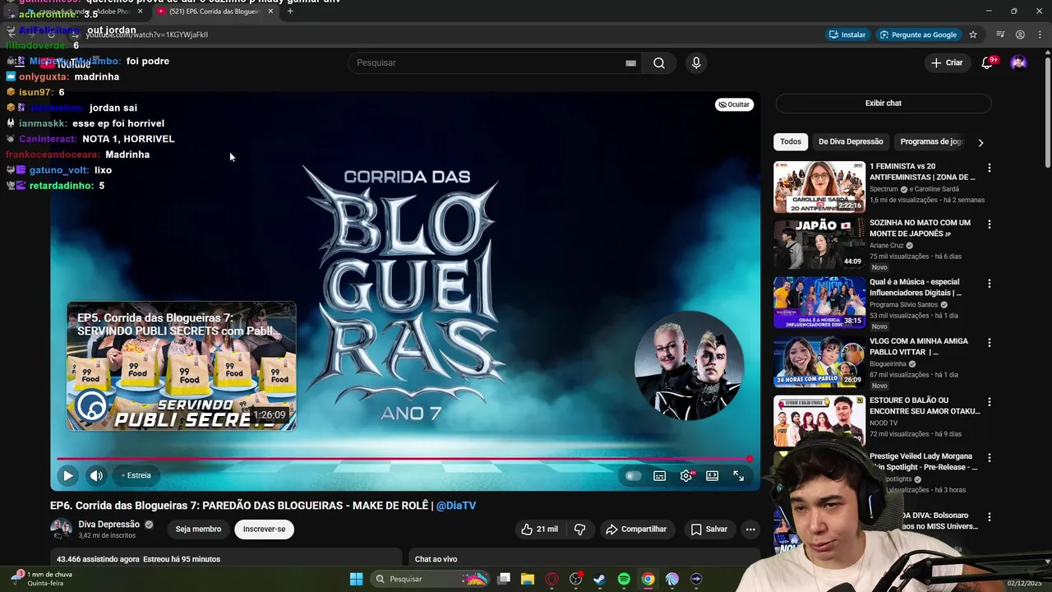Open options for VLOG COM A MINHA AMIGA video
The image size is (1052, 592).
(x=989, y=343)
